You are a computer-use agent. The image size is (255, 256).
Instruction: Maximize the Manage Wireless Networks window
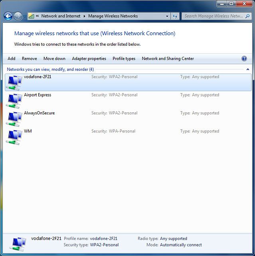point(231,4)
